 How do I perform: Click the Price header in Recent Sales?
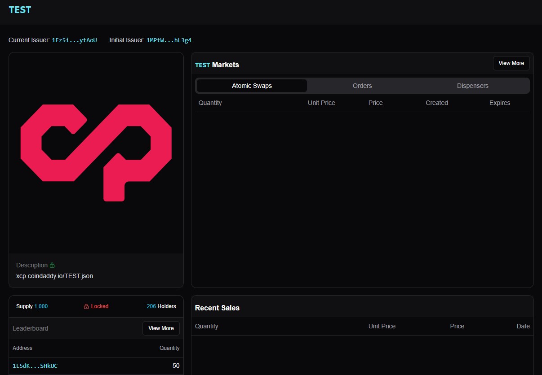[x=457, y=326]
